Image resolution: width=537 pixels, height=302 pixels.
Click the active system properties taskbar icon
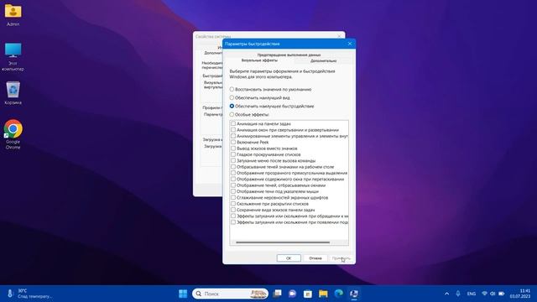click(x=354, y=294)
